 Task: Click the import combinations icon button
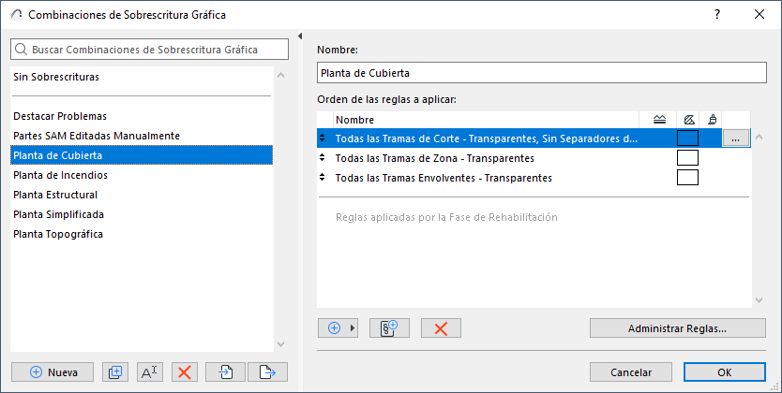tap(226, 371)
